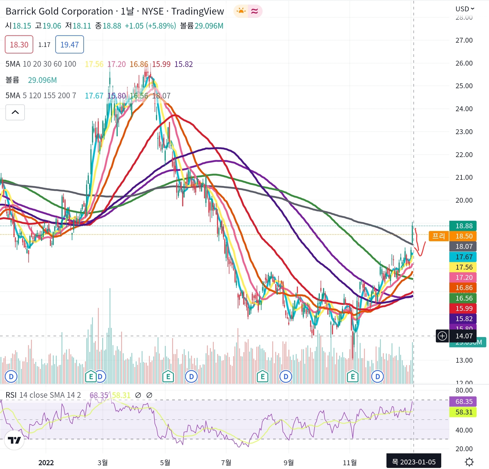Open the TradingView logo button
Viewport: 489px width, 469px height.
pos(14,440)
